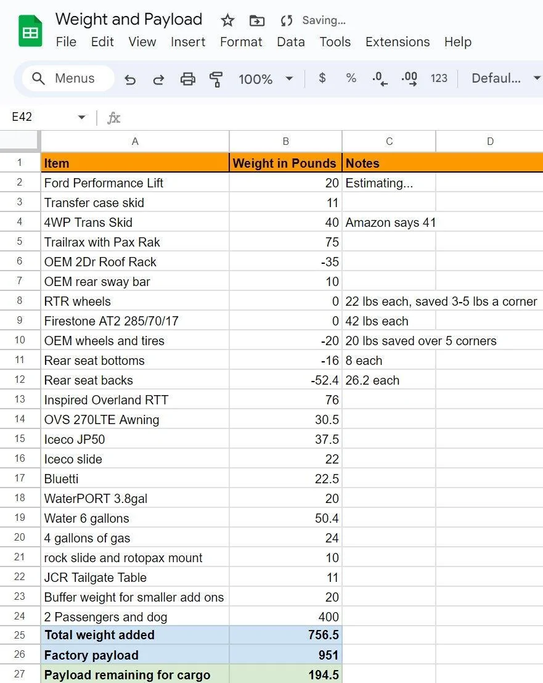This screenshot has width=543, height=683.
Task: Click the Print icon
Action: click(x=187, y=80)
